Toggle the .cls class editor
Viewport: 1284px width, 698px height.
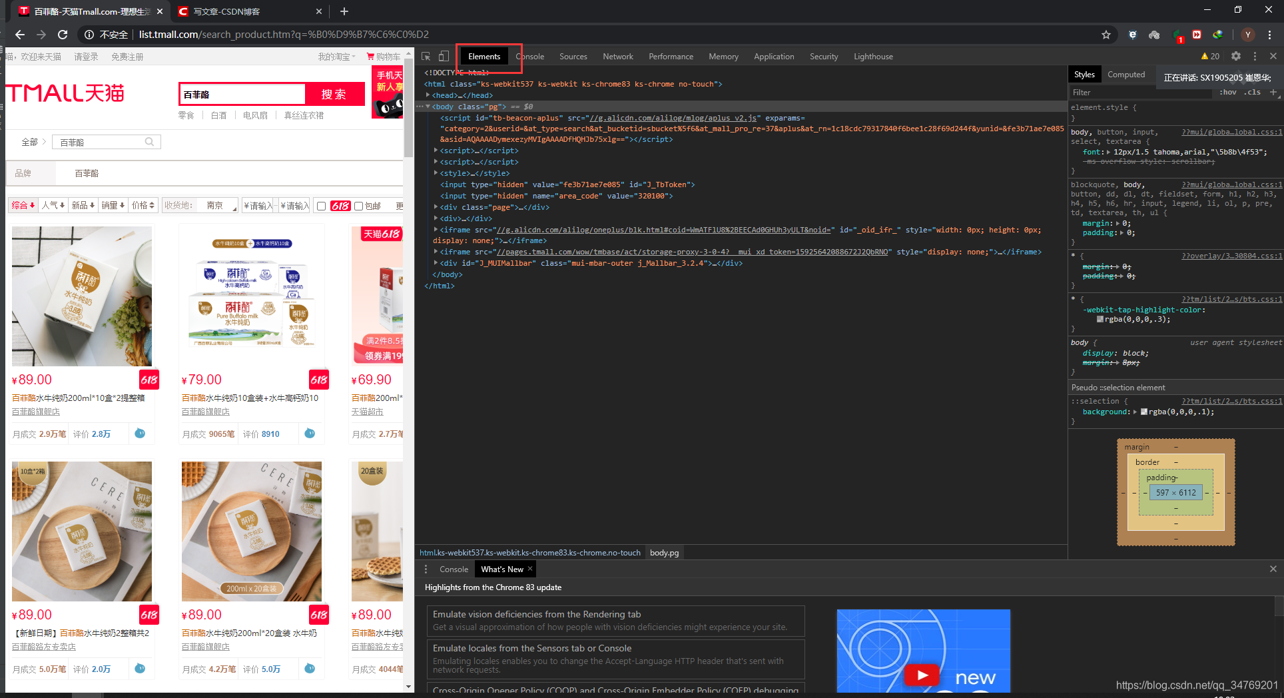pyautogui.click(x=1253, y=92)
